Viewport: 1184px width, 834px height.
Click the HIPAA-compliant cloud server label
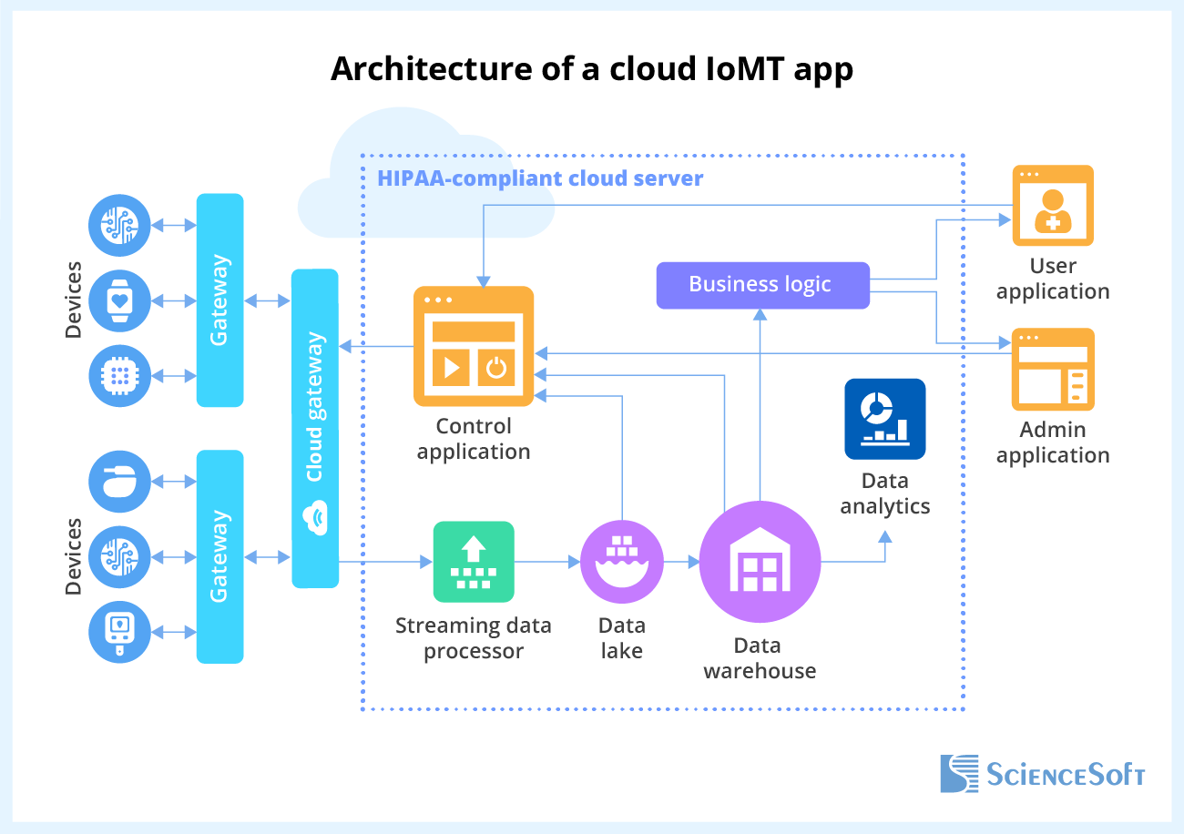pyautogui.click(x=541, y=178)
